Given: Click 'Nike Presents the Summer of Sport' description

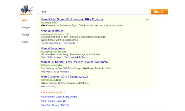Looking at the screenshot, I should pyautogui.click(x=82, y=25).
